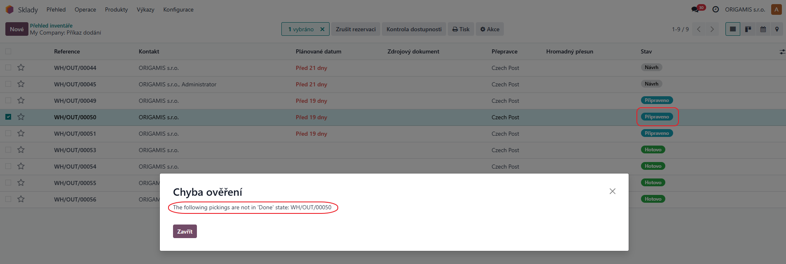Open the activities clock icon
Image resolution: width=786 pixels, height=264 pixels.
coord(716,9)
